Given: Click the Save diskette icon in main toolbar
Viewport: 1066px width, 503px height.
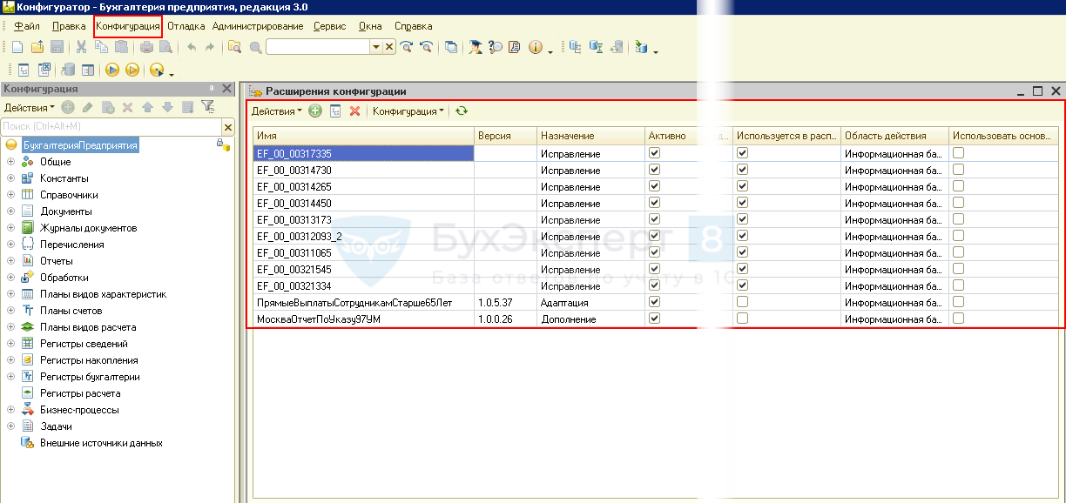Looking at the screenshot, I should coord(57,47).
